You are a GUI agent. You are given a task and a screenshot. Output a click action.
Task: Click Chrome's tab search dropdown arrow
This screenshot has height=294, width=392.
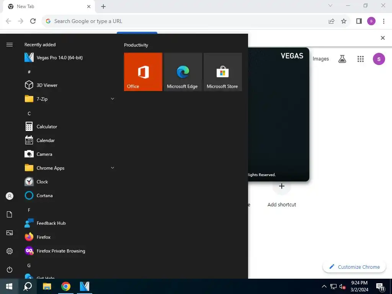coord(330,5)
